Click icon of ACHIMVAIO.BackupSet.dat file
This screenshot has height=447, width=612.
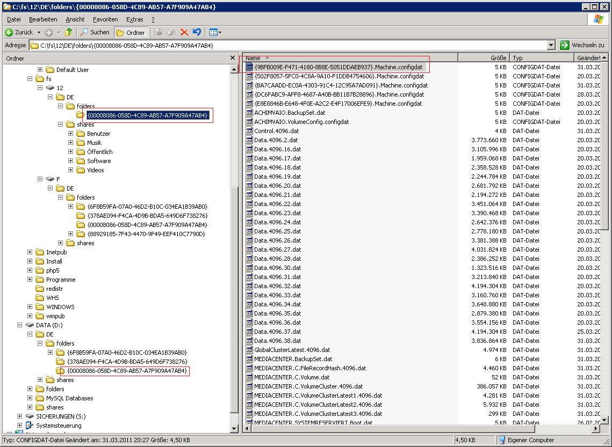[249, 113]
